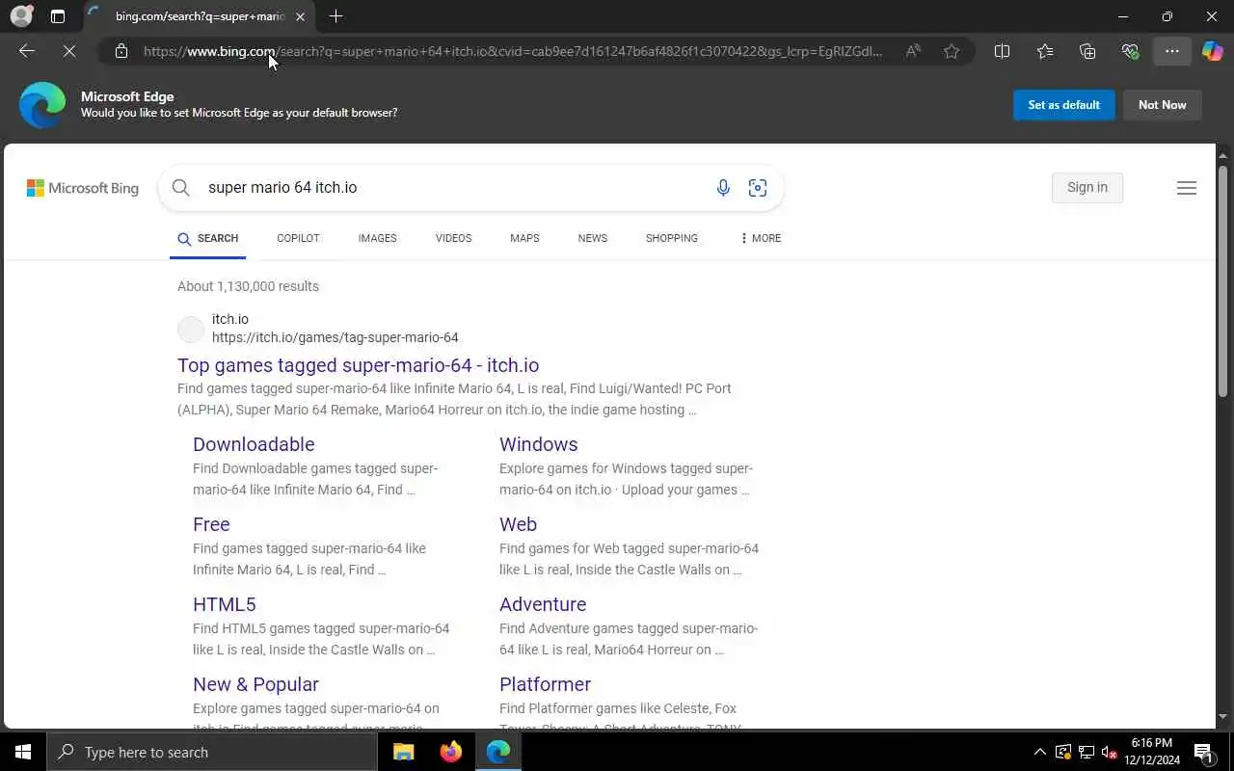
Task: Click Edge icon in taskbar
Action: click(498, 752)
